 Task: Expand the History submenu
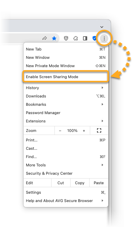click(66, 88)
